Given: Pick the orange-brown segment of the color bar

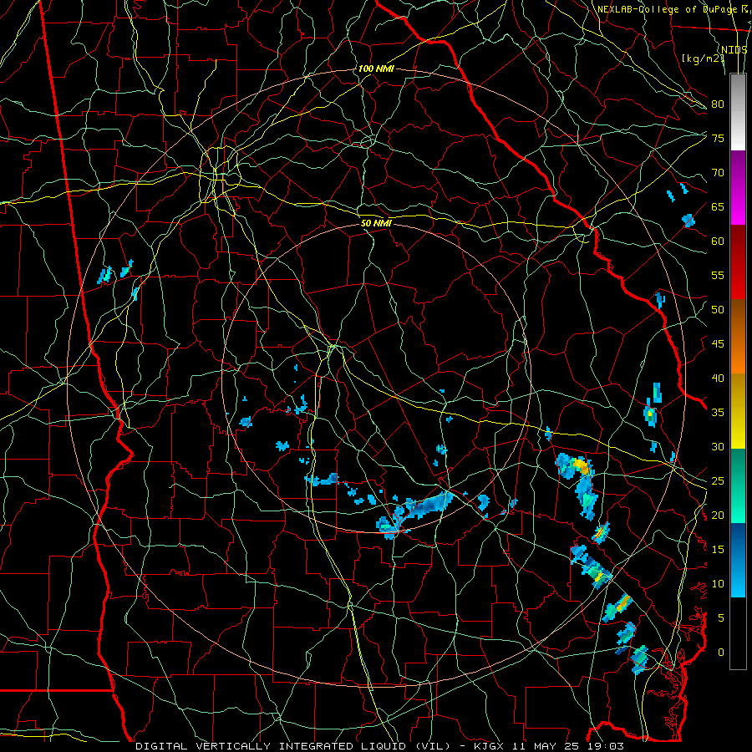Looking at the screenshot, I should [x=738, y=337].
